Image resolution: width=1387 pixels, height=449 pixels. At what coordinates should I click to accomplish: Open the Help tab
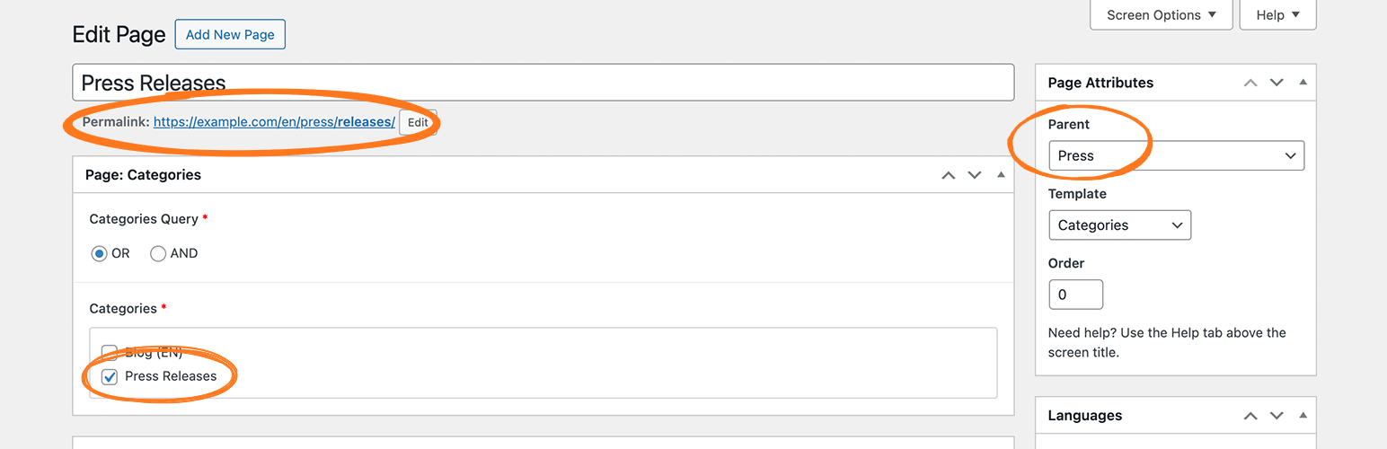coord(1277,15)
